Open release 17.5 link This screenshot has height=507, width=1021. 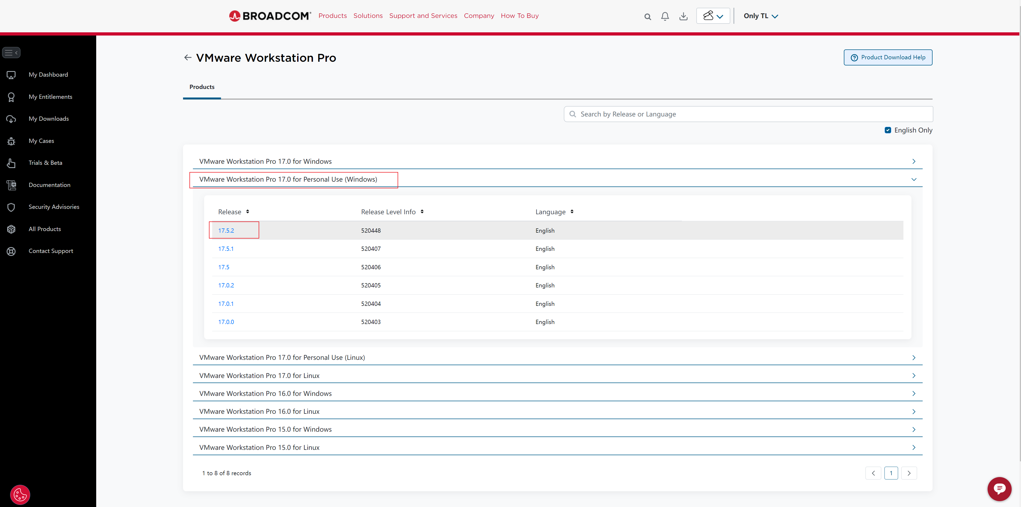[224, 267]
